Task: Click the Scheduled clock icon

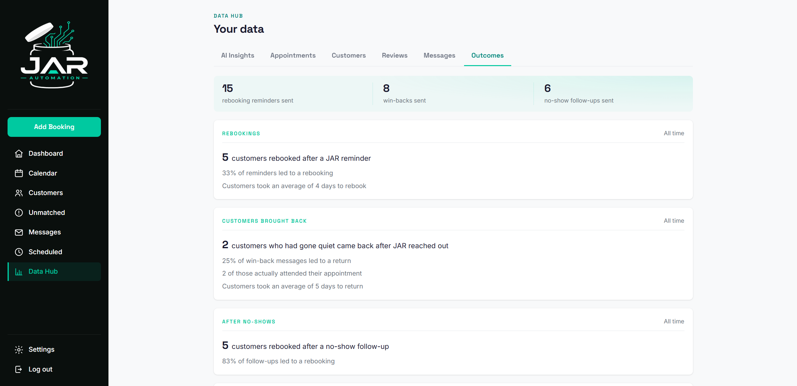Action: pyautogui.click(x=19, y=252)
